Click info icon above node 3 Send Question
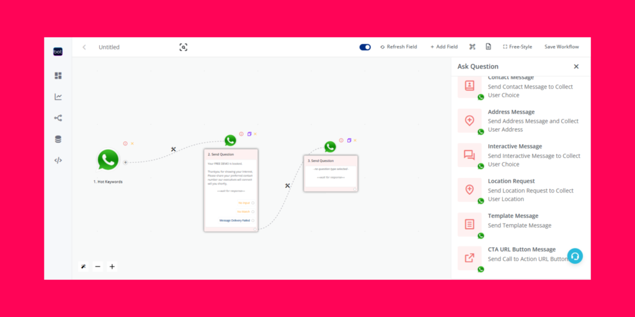Screen dimensions: 635x317 (x=341, y=141)
